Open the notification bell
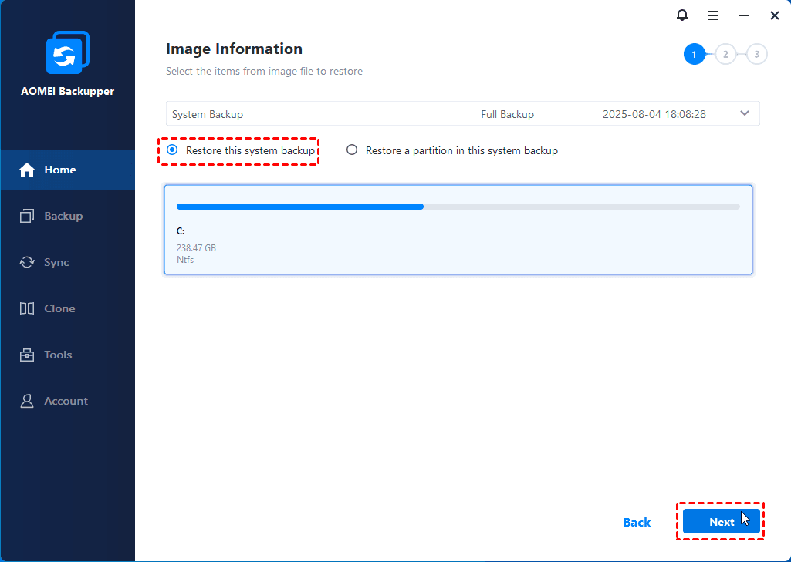 point(681,15)
